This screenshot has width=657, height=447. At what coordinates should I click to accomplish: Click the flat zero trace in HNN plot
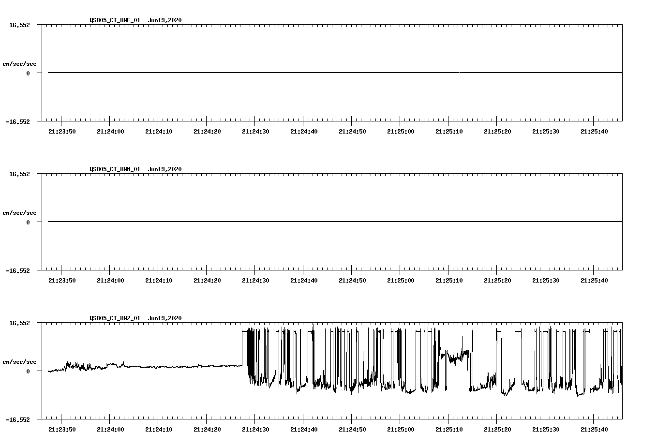pyautogui.click(x=335, y=222)
